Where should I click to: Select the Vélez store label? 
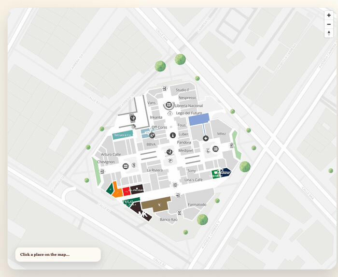(221, 134)
